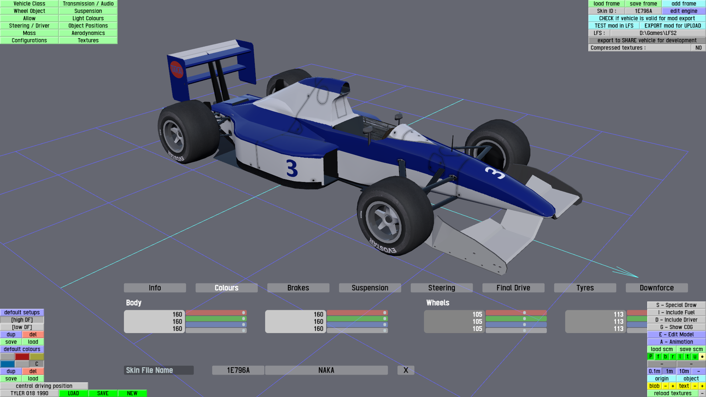
Task: Increase text size with plus button
Action: [702, 386]
